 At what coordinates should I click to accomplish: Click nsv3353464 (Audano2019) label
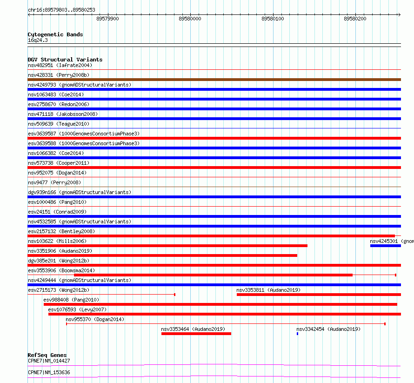coord(193,329)
